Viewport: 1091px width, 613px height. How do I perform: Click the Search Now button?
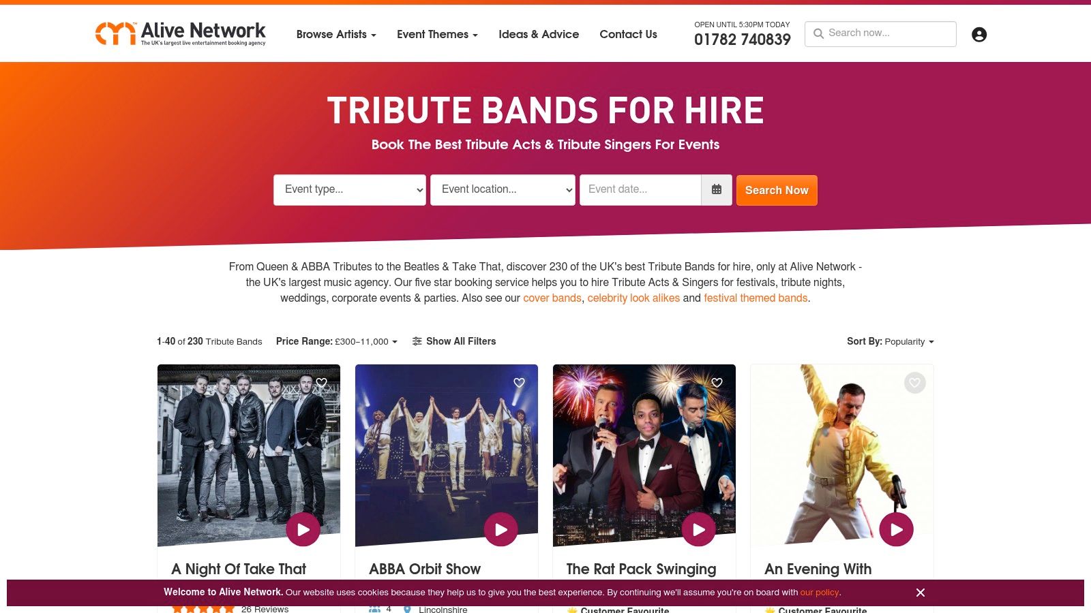point(777,190)
